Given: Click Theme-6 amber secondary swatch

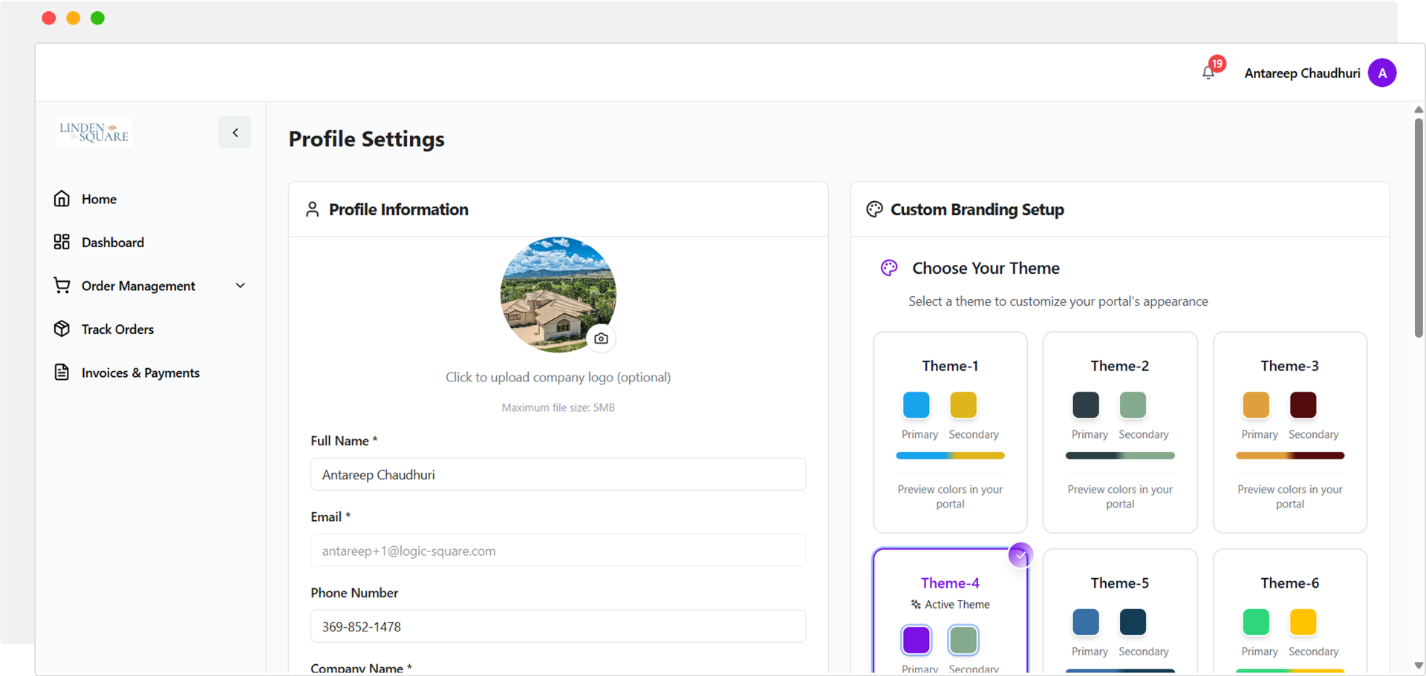Looking at the screenshot, I should [1303, 622].
